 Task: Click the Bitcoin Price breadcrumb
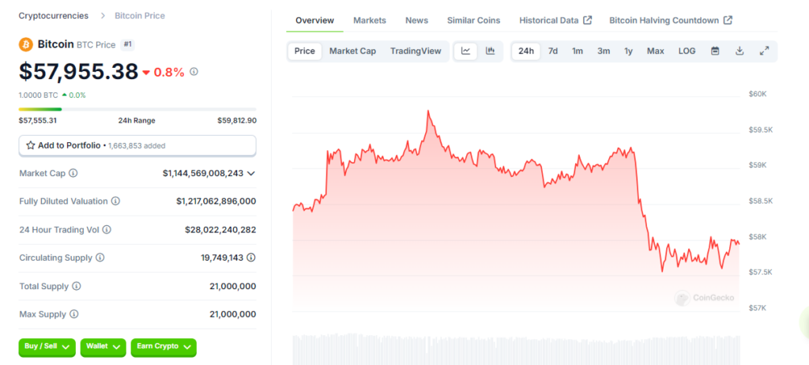pos(140,16)
